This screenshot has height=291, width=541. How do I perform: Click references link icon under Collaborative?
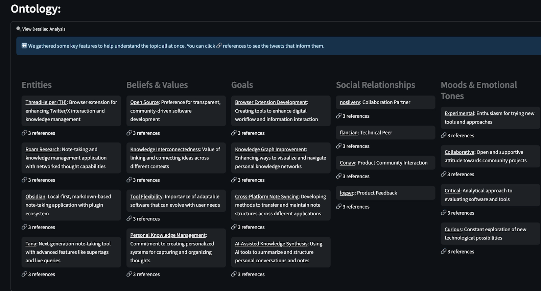tap(444, 174)
